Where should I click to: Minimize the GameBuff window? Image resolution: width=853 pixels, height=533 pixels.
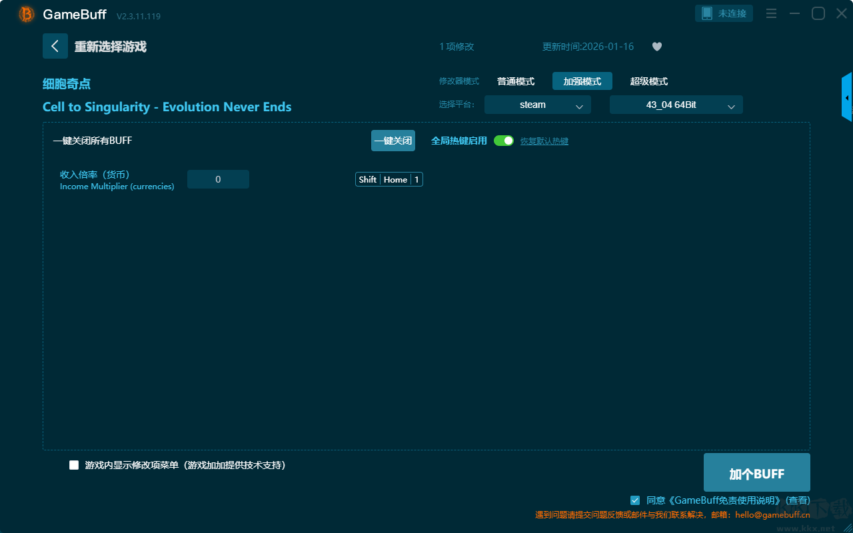tap(794, 13)
